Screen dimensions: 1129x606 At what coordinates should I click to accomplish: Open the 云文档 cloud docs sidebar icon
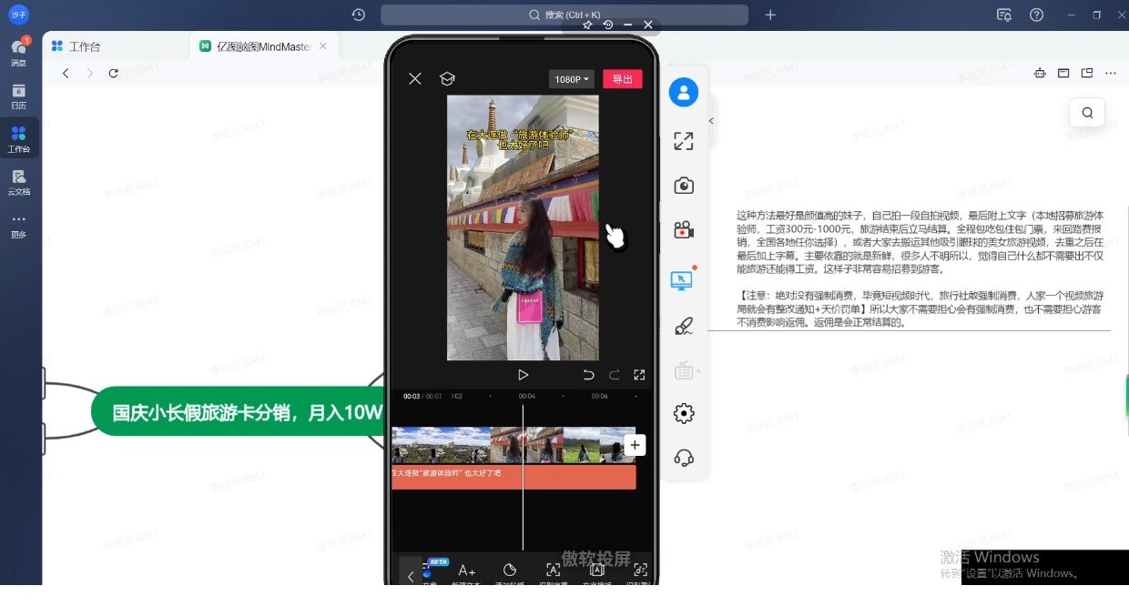pyautogui.click(x=19, y=182)
